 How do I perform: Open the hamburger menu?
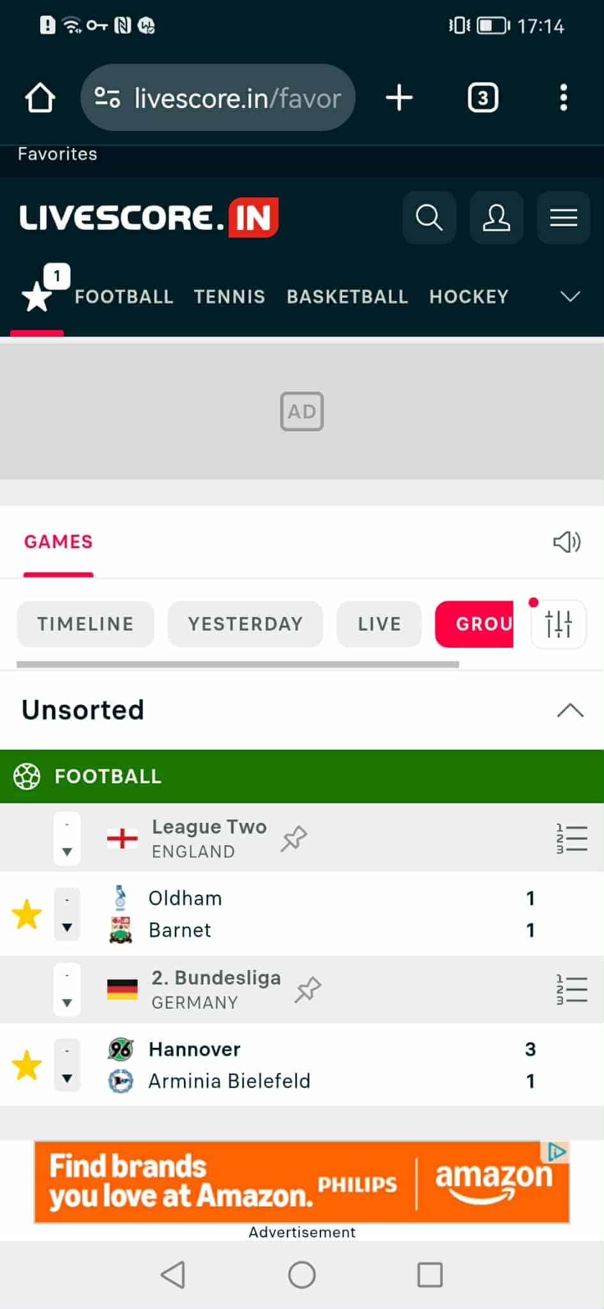click(563, 218)
